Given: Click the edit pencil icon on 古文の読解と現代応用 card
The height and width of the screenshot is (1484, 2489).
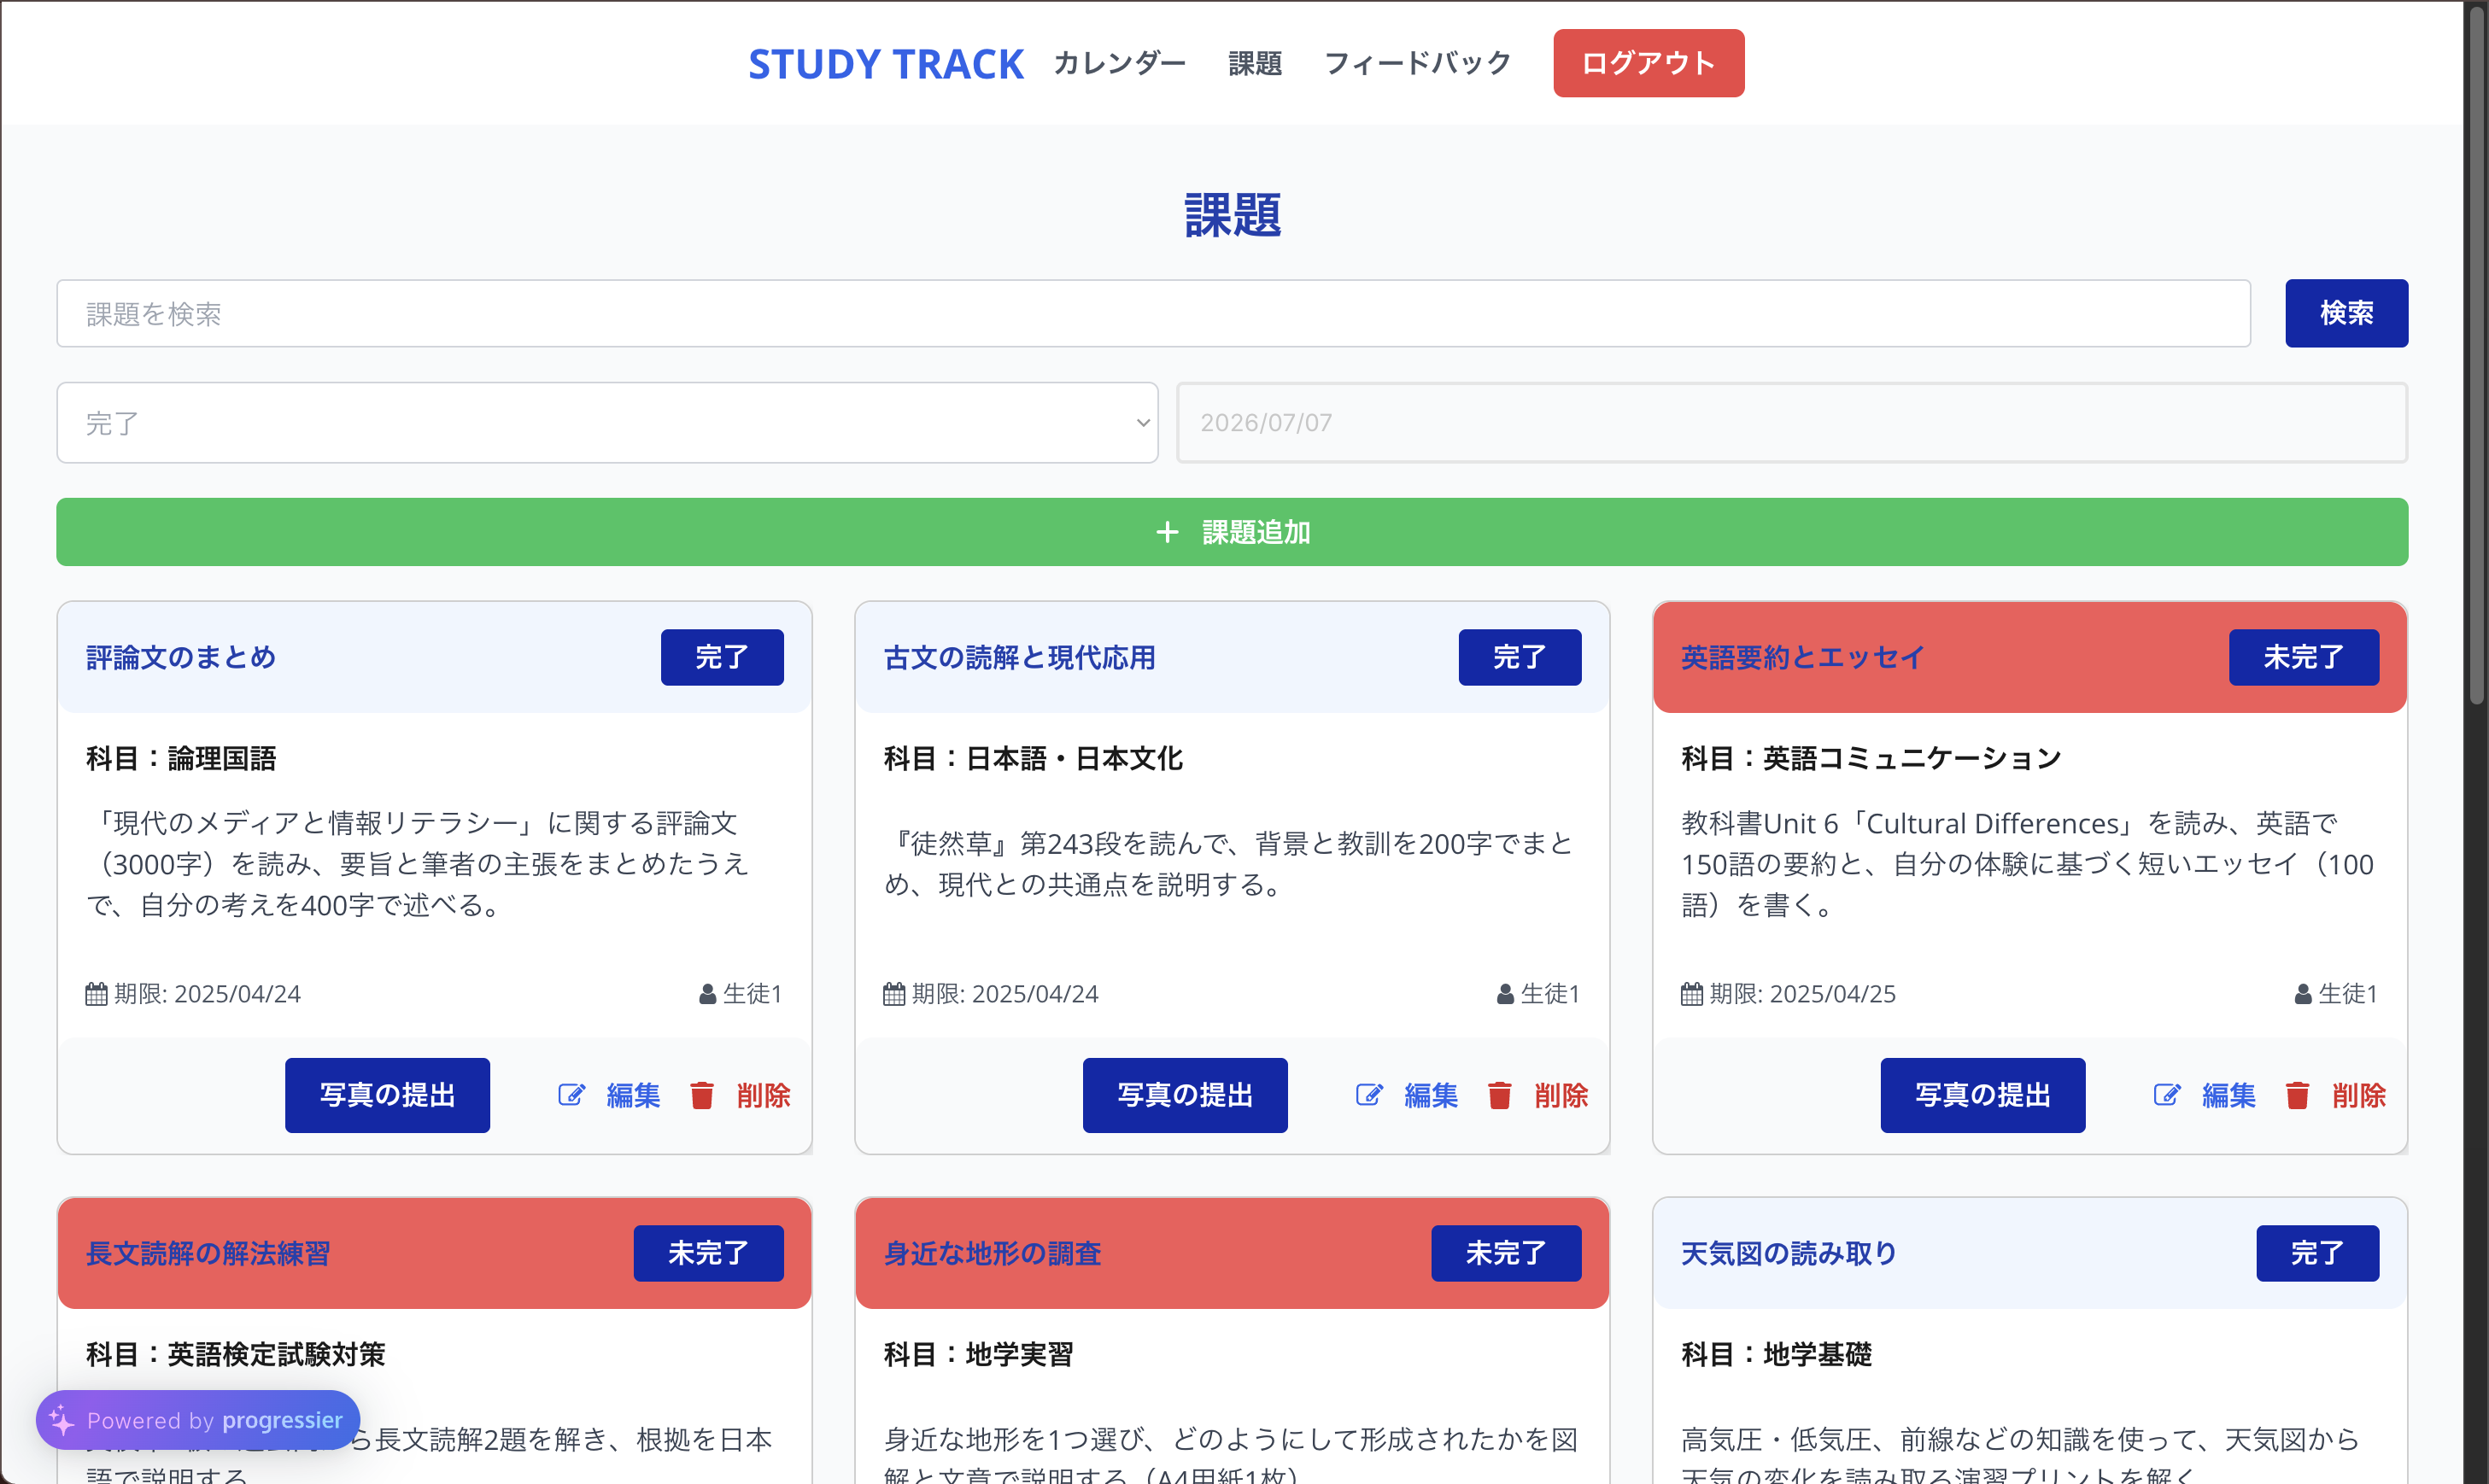Looking at the screenshot, I should click(x=1369, y=1095).
